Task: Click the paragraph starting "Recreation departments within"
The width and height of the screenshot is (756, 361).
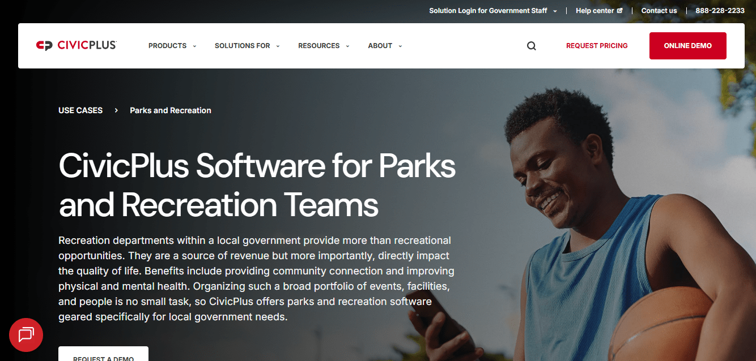Action: [256, 278]
